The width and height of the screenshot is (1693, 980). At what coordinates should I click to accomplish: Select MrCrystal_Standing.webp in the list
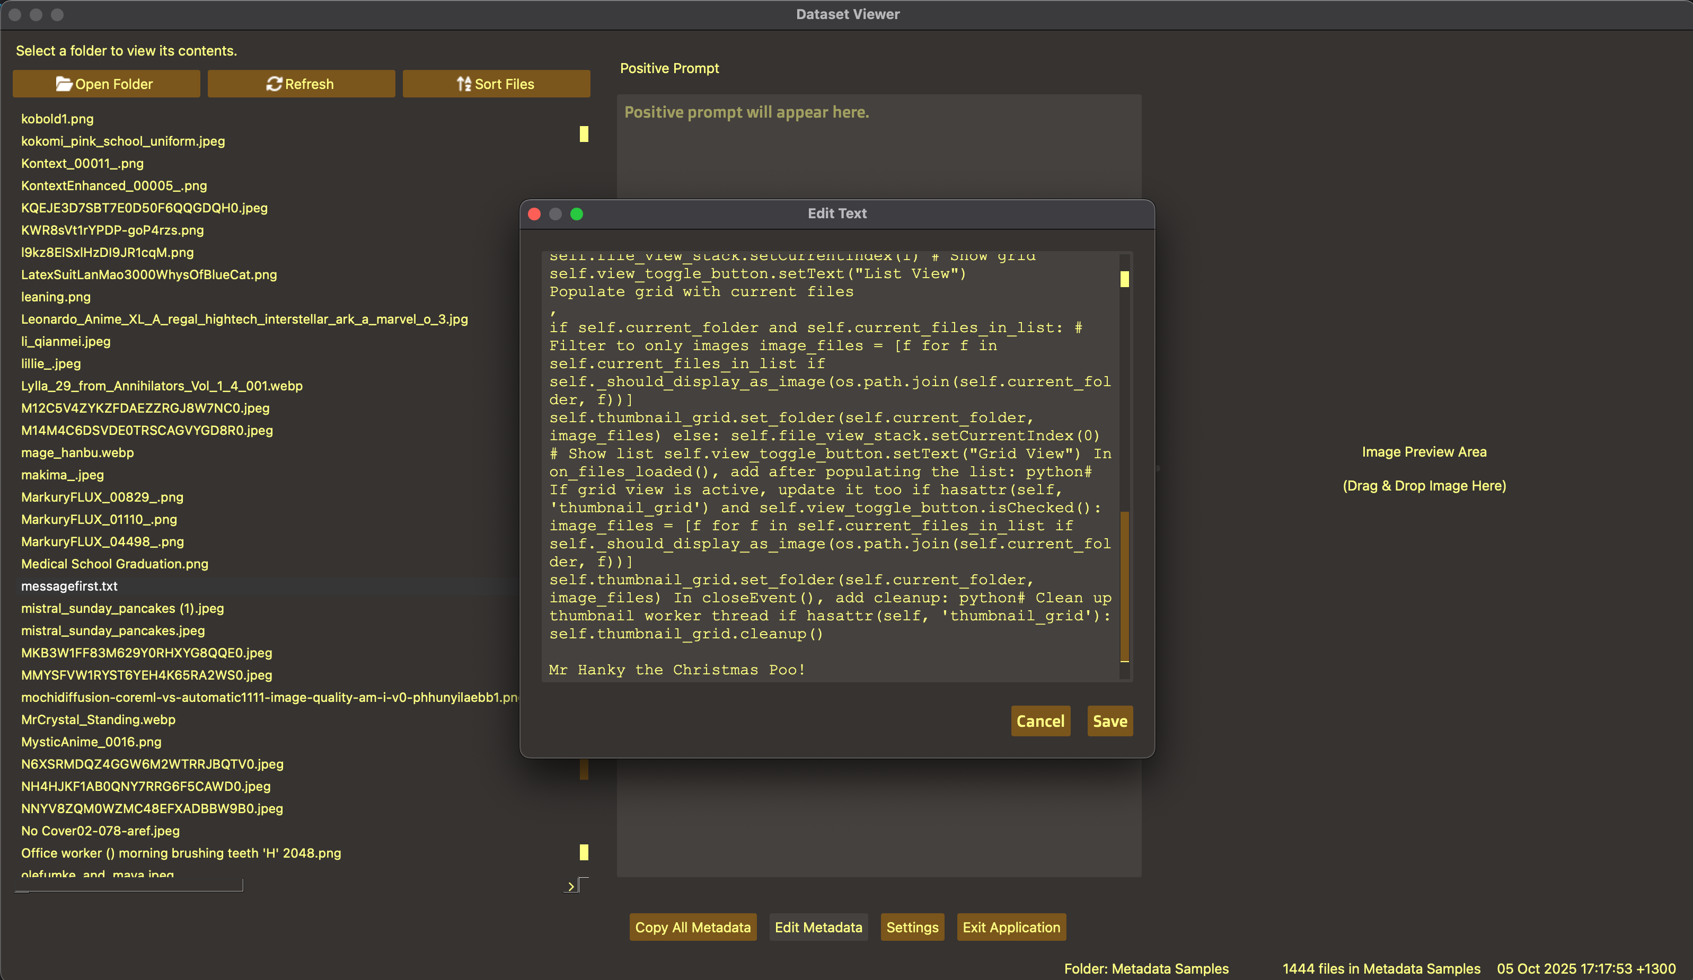[x=98, y=719]
